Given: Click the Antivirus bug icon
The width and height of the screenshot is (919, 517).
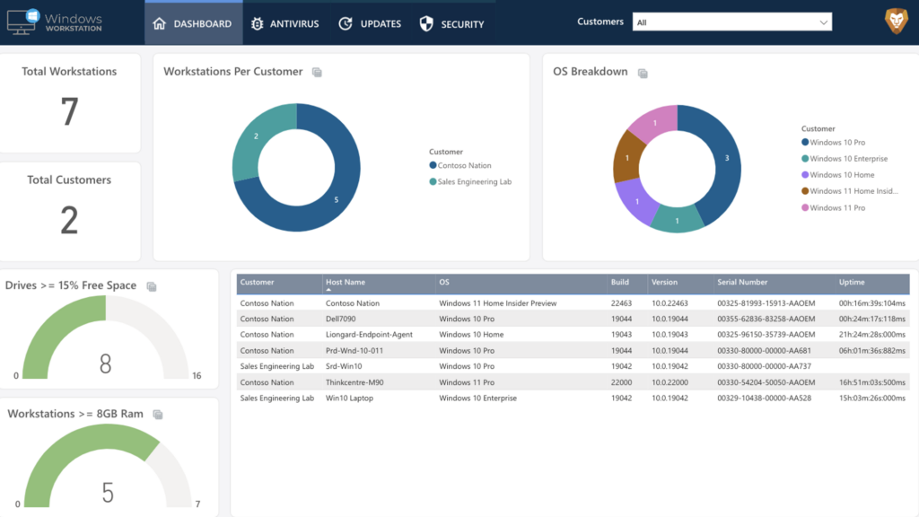Looking at the screenshot, I should [x=258, y=23].
